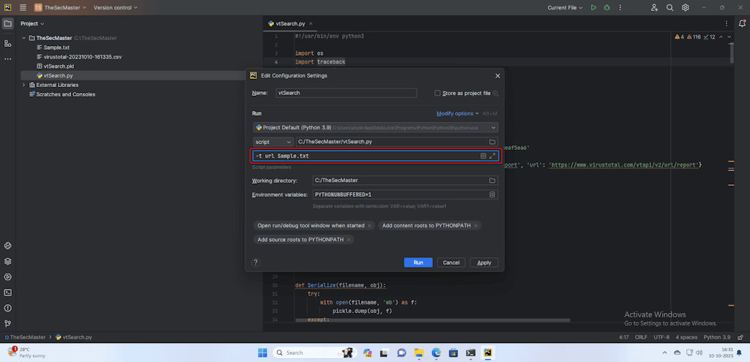Edit environment variables list icon

[492, 195]
